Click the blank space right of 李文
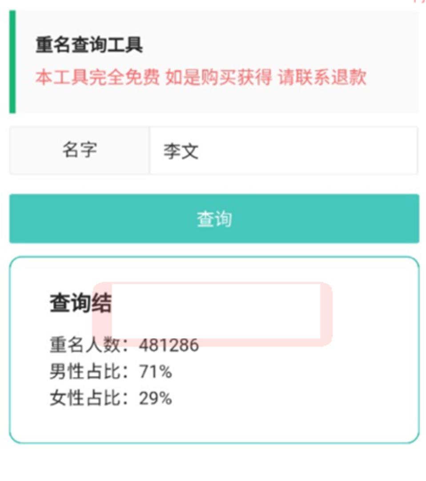The height and width of the screenshot is (481, 426). (x=311, y=151)
